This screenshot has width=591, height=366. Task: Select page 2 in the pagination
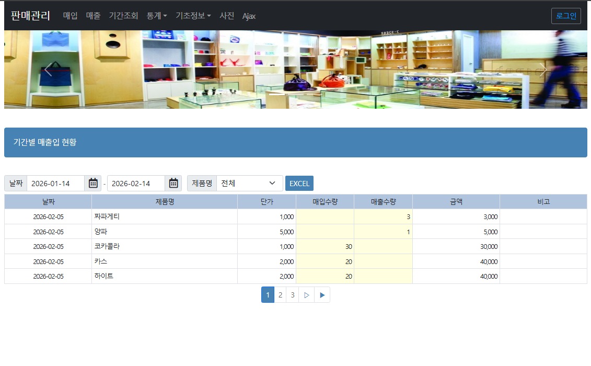[280, 295]
